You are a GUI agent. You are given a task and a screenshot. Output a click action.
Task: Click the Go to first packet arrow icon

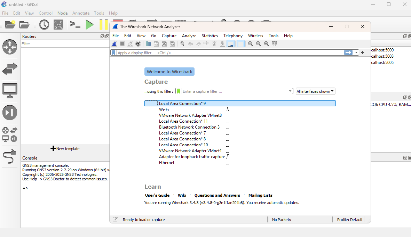(214, 43)
